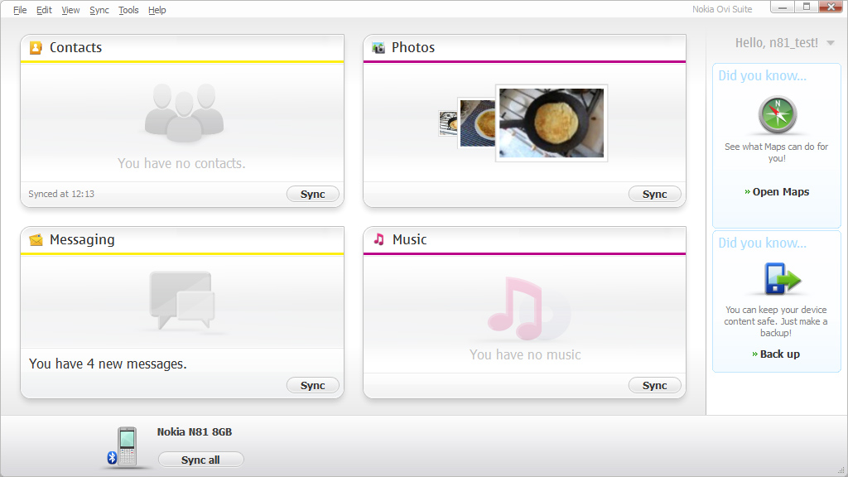Click the Maps compass icon
Viewport: 848px width, 477px height.
pos(777,114)
